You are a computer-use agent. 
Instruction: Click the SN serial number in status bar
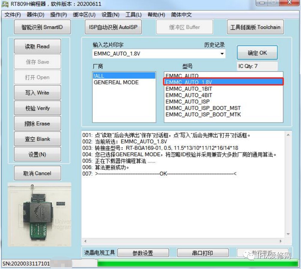pyautogui.click(x=26, y=263)
